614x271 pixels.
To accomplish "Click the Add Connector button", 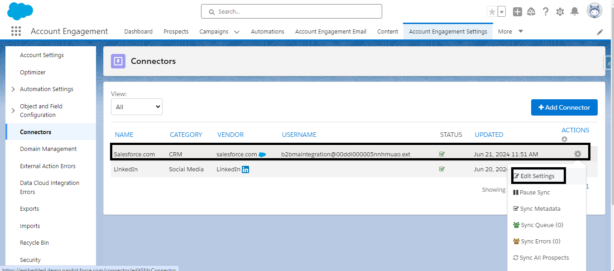I will coord(564,107).
